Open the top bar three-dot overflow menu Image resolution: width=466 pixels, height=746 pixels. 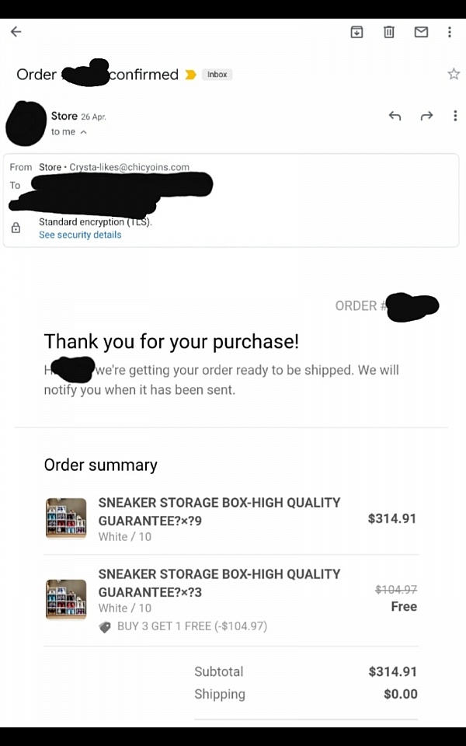coord(450,32)
